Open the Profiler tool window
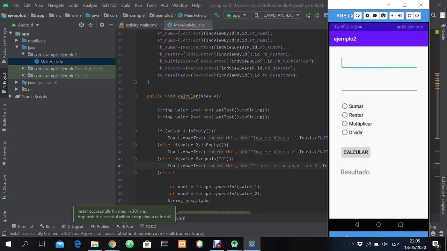 (x=100, y=227)
